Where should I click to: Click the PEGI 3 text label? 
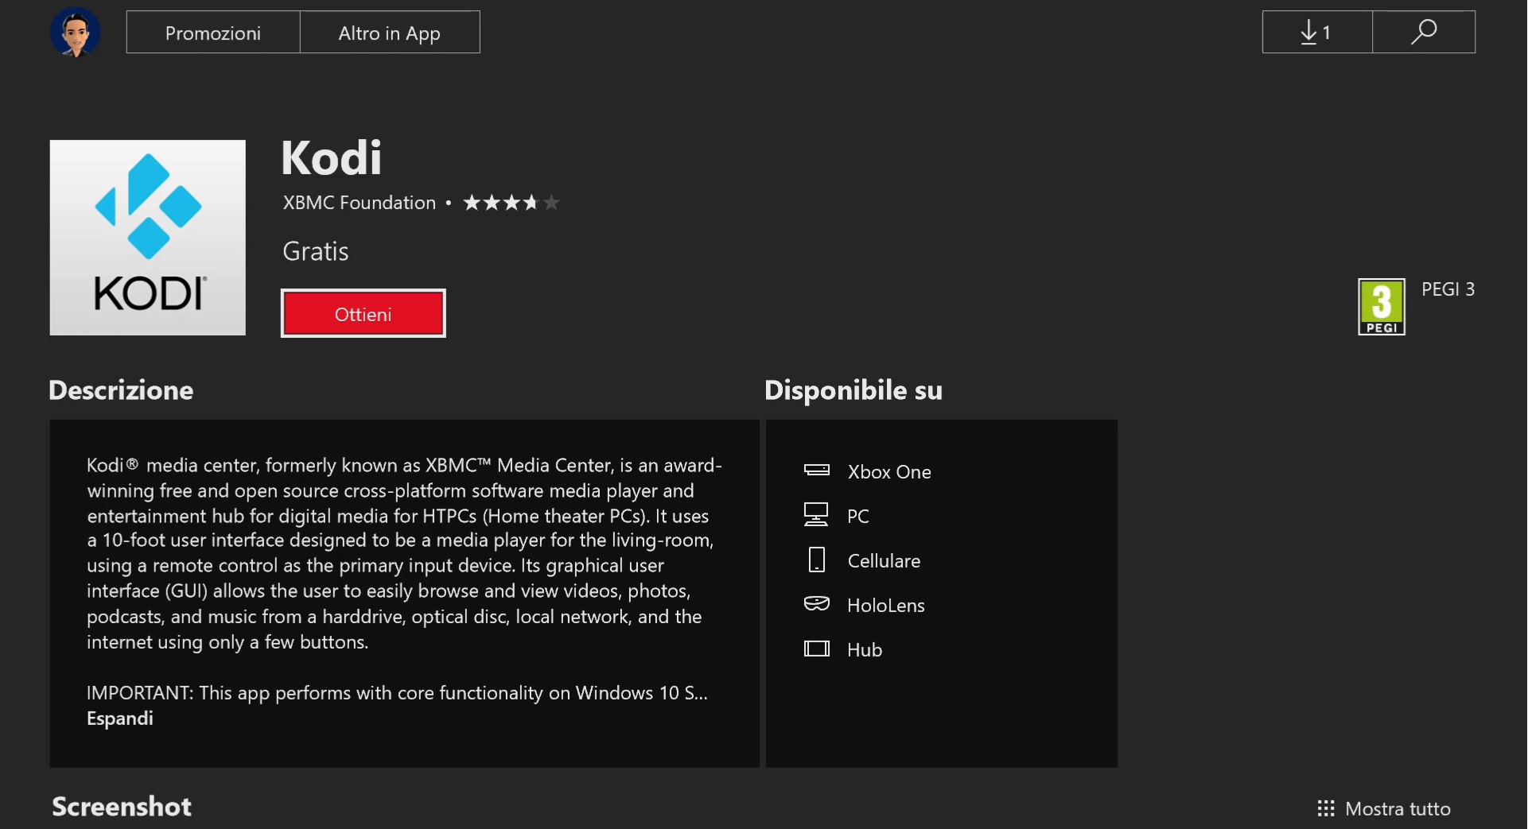pos(1448,289)
